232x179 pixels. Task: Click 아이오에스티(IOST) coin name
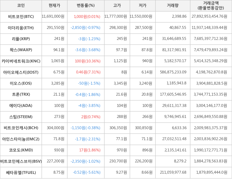[x=21, y=72]
